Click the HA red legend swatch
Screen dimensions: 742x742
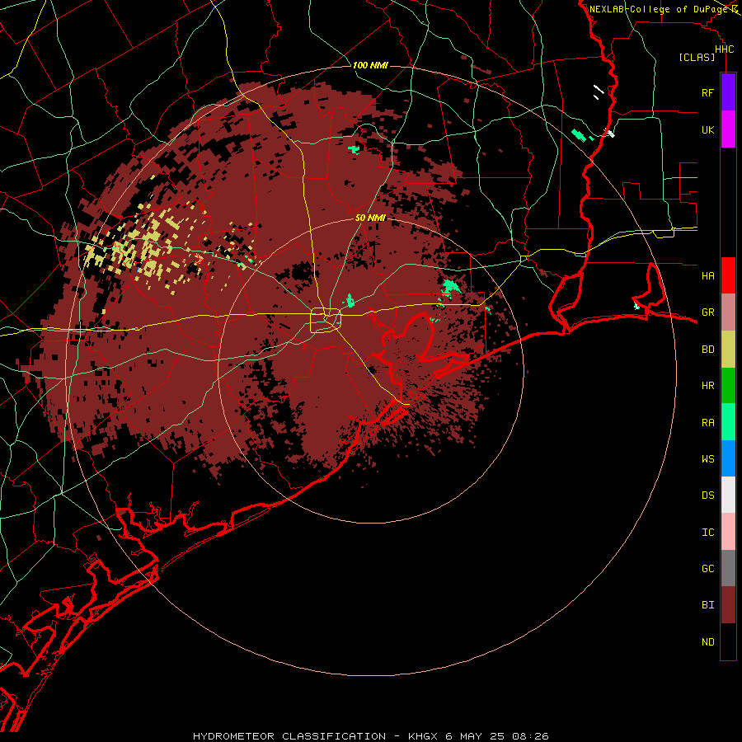tap(728, 275)
